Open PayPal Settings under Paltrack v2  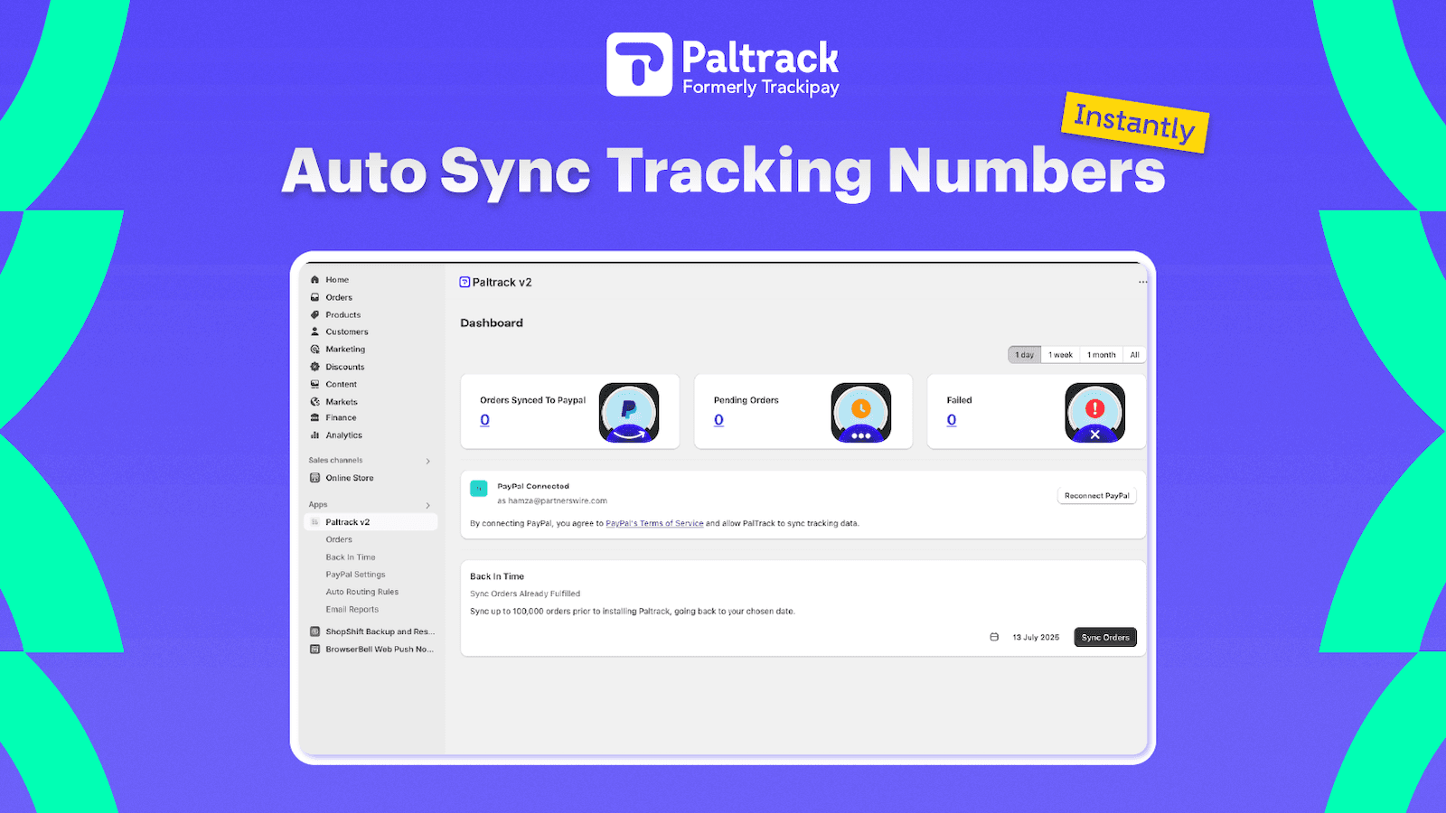(355, 574)
